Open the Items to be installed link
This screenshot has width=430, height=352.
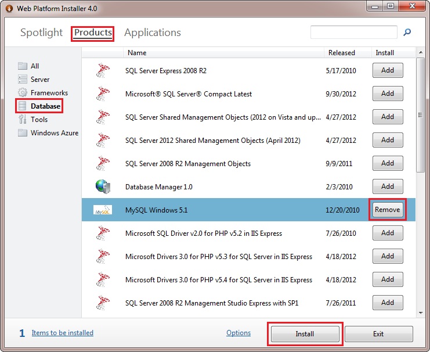tap(63, 333)
